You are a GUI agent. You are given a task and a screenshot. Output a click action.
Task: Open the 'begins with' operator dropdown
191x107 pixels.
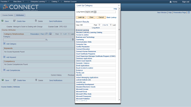(x=95, y=12)
